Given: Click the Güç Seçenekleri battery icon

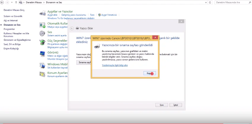Looking at the screenshot, I should 42,42.
